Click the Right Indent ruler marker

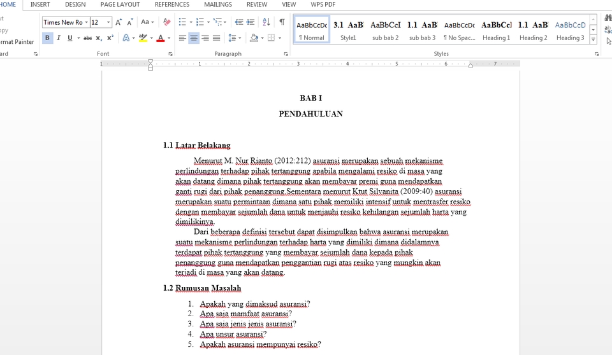pos(470,65)
